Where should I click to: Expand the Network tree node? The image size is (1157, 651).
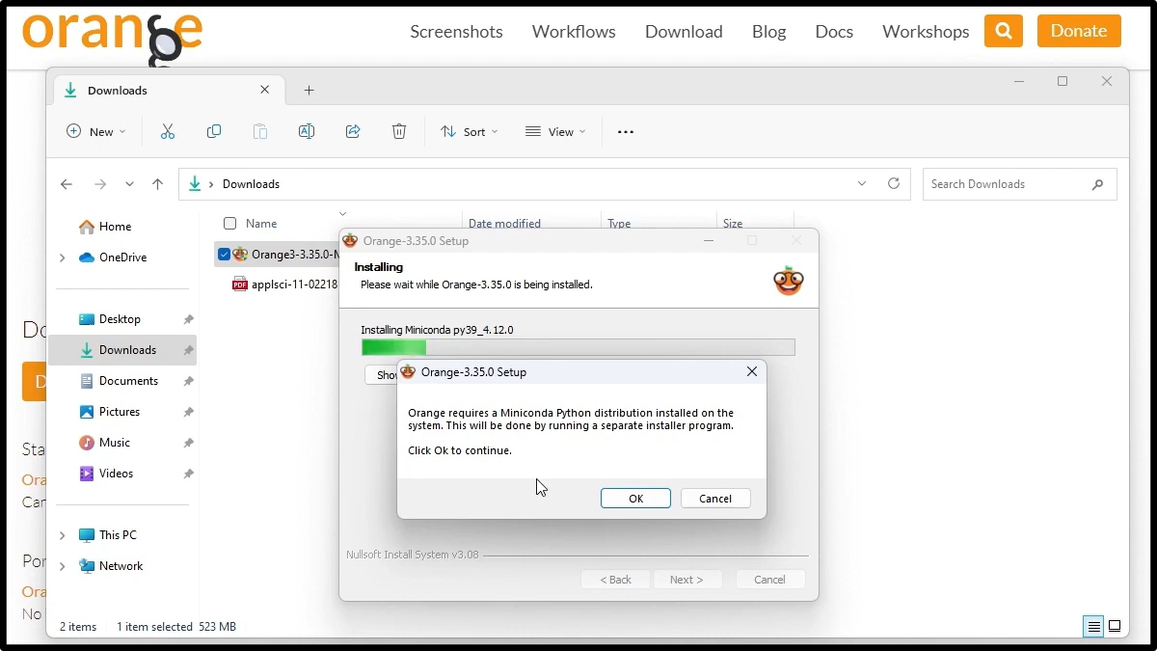pyautogui.click(x=63, y=566)
